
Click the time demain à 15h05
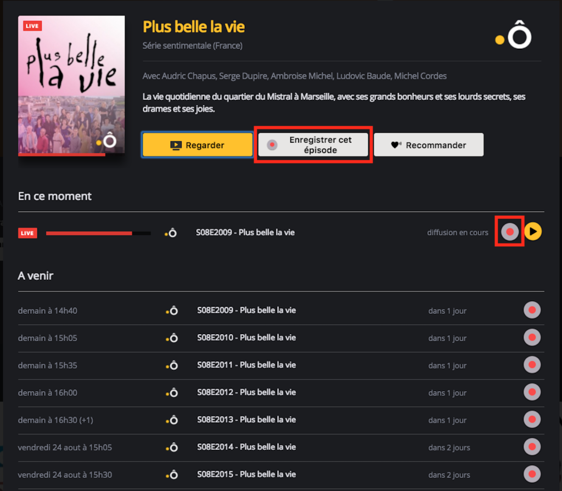click(47, 338)
